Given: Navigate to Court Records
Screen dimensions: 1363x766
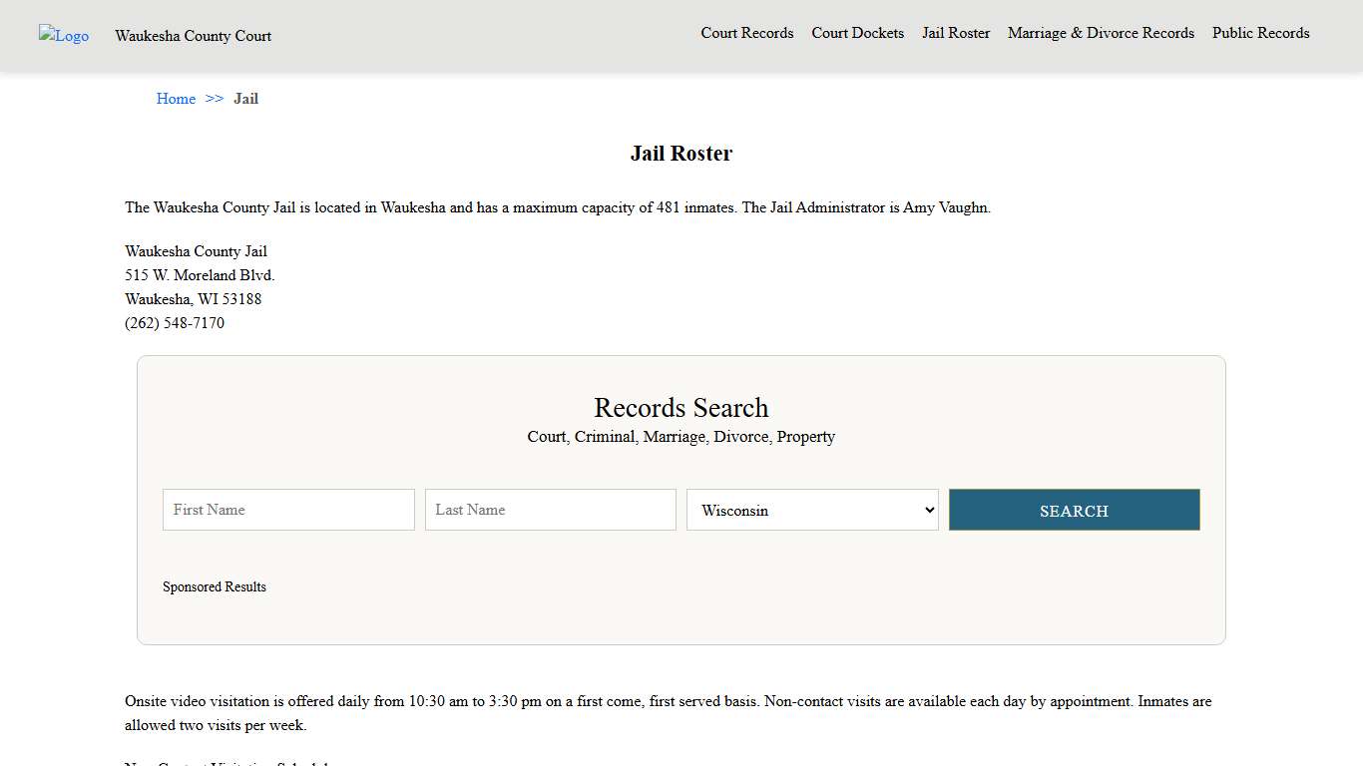Looking at the screenshot, I should [746, 33].
